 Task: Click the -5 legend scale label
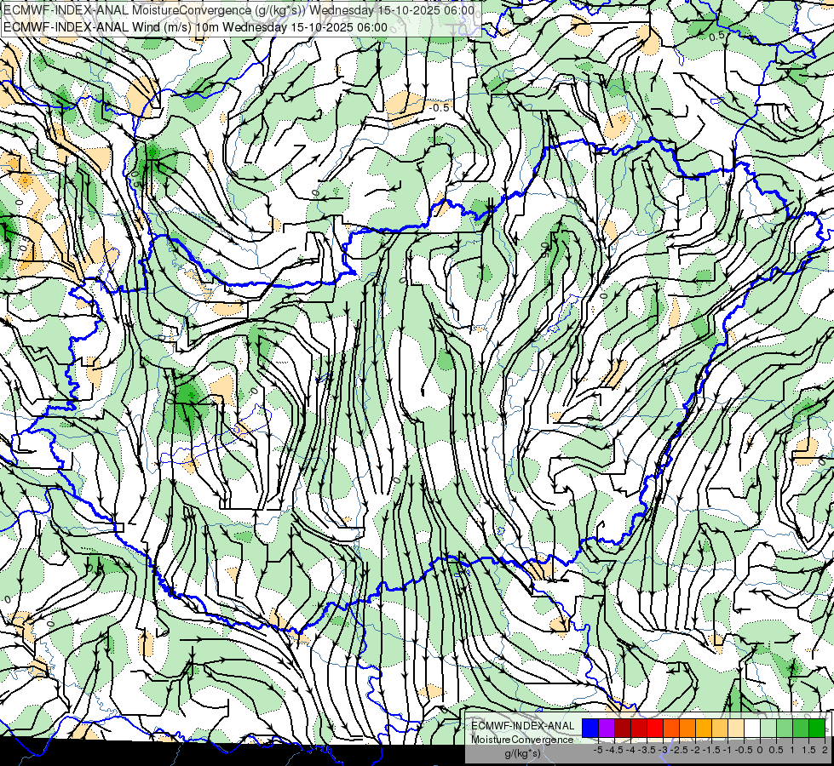pos(598,750)
